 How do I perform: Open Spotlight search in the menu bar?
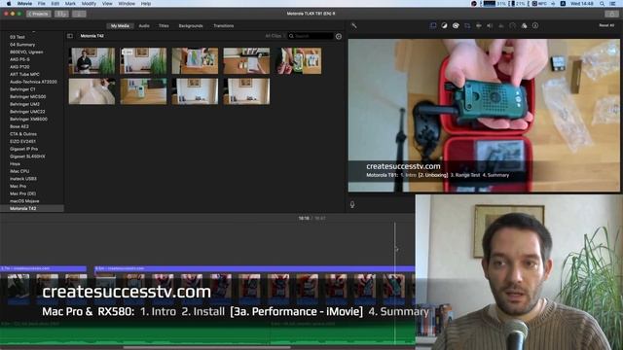(602, 4)
